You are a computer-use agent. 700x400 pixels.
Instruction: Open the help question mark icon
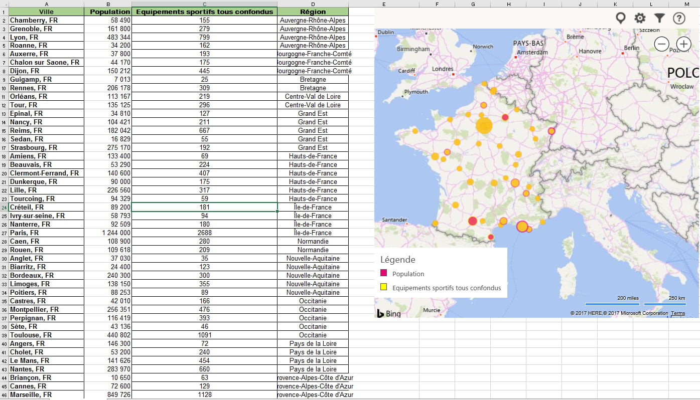click(679, 18)
